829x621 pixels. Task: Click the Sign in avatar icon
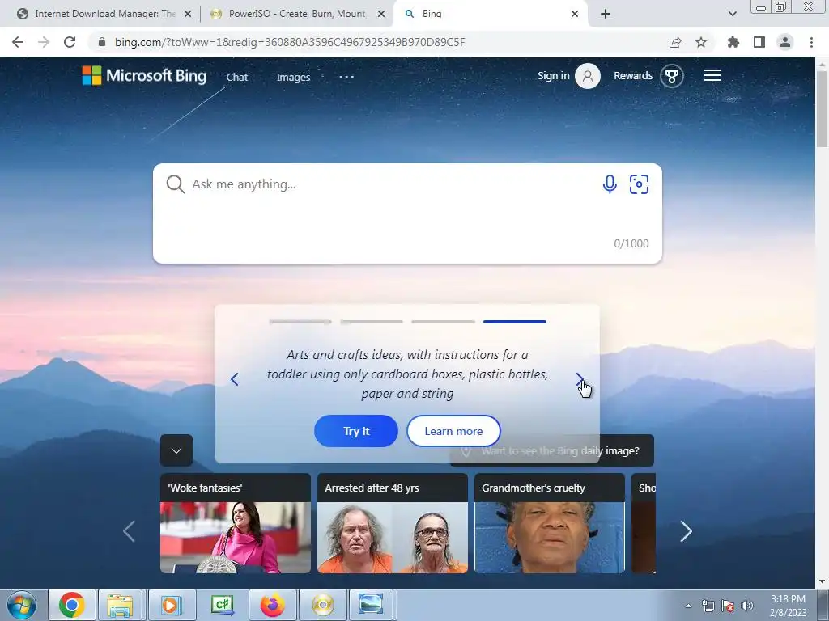point(588,76)
